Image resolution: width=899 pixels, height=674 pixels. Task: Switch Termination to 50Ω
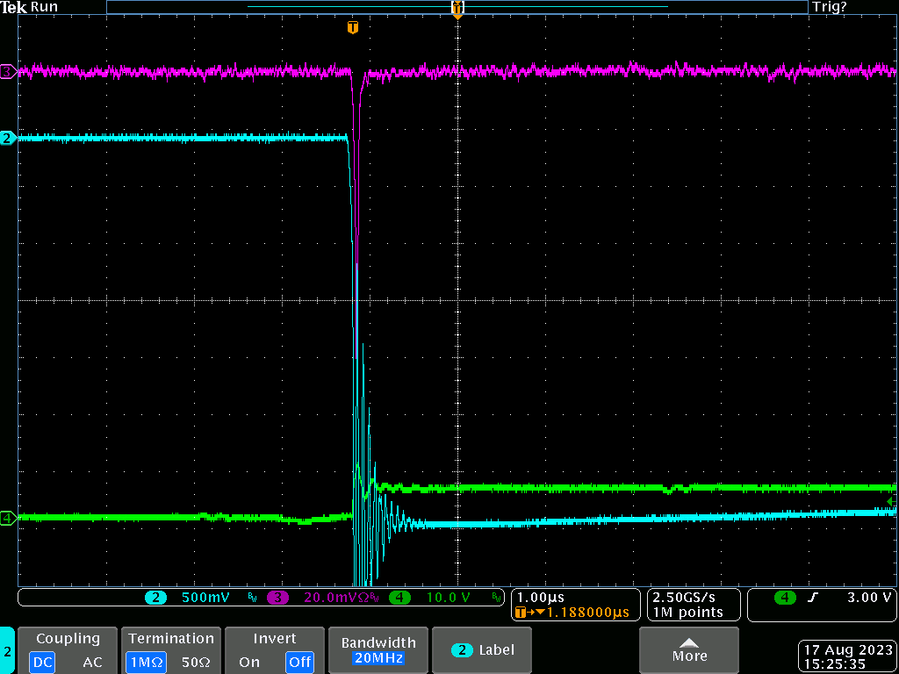tap(195, 662)
